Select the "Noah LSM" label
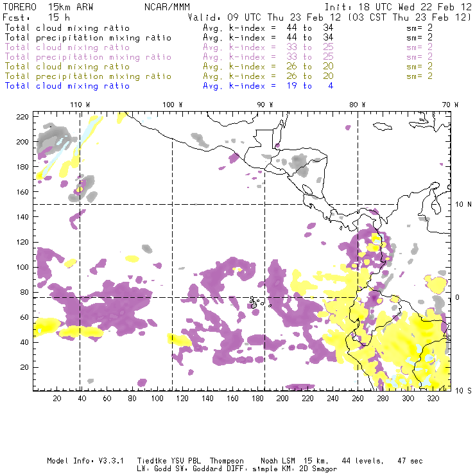 click(278, 461)
